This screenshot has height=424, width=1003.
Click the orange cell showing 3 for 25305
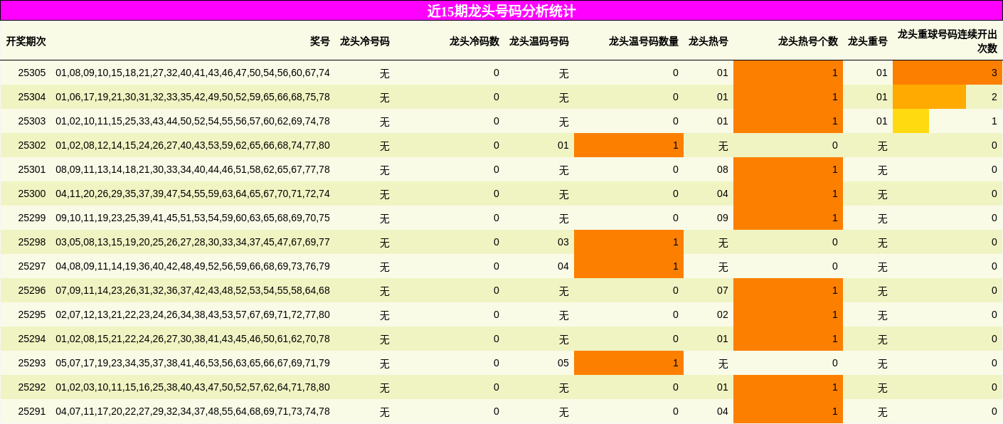coord(946,73)
